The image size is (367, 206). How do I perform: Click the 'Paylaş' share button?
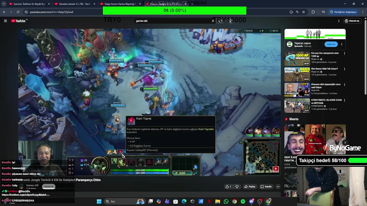[249, 187]
